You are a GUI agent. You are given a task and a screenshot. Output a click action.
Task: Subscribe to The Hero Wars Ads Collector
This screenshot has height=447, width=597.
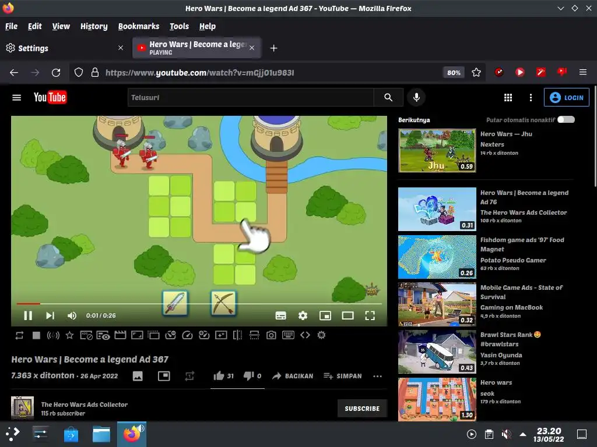[x=362, y=409]
